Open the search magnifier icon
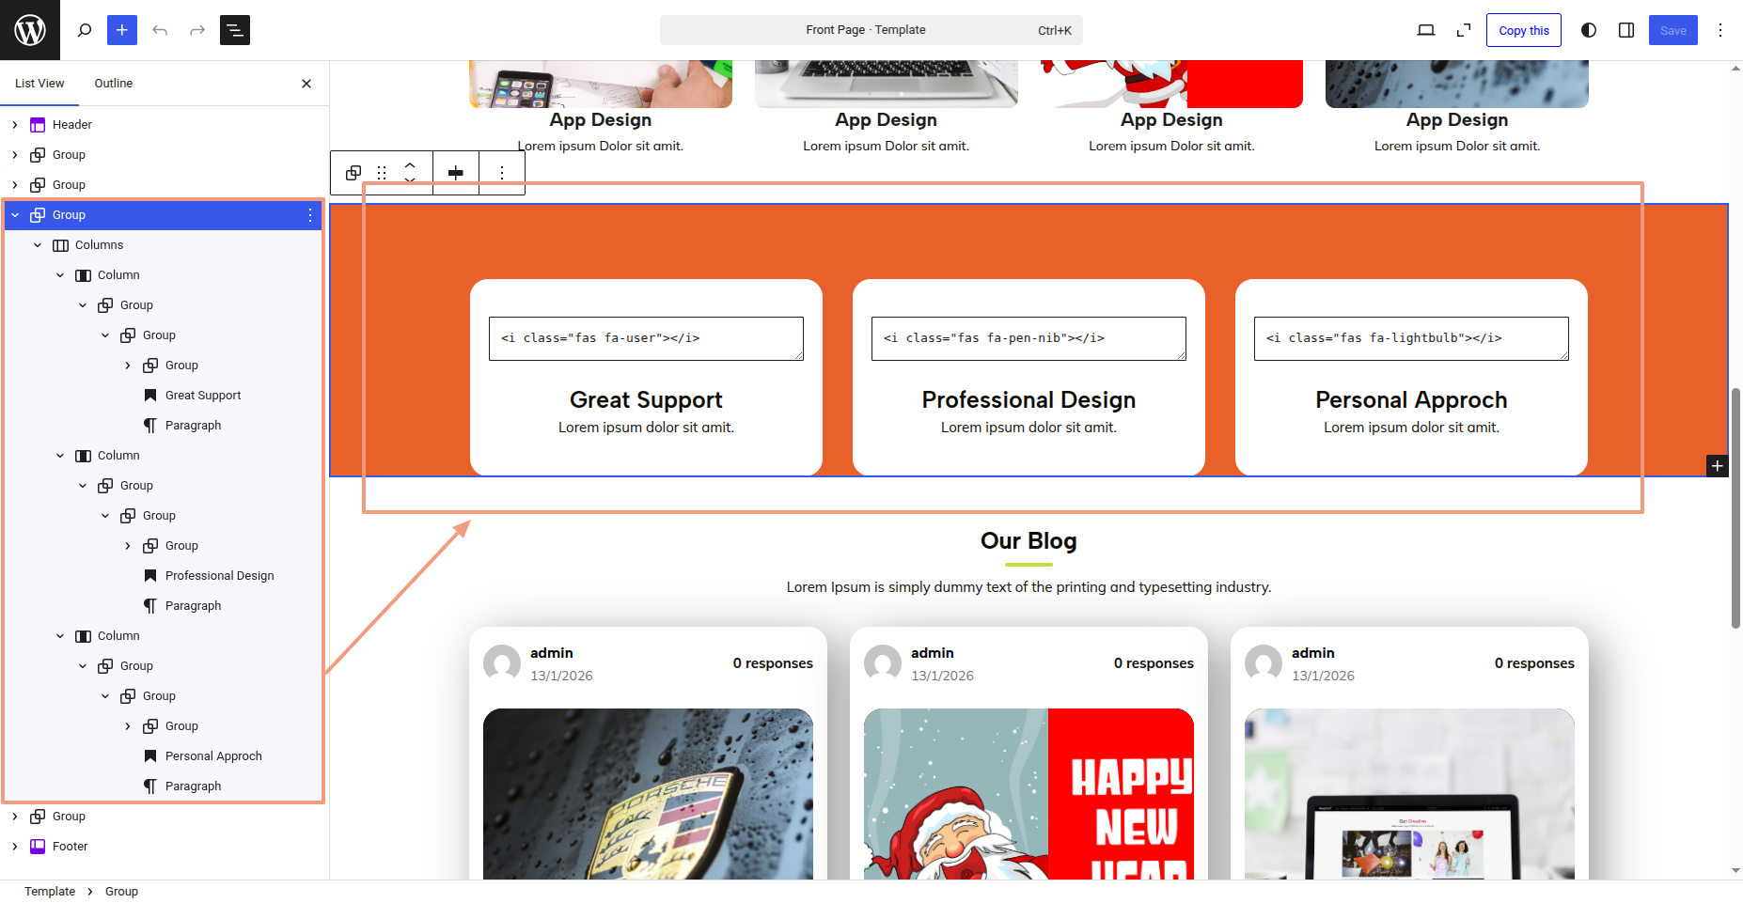Image resolution: width=1743 pixels, height=903 pixels. click(x=85, y=30)
